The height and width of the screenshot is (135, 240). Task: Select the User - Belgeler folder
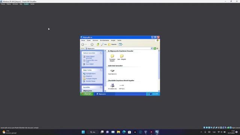click(121, 57)
